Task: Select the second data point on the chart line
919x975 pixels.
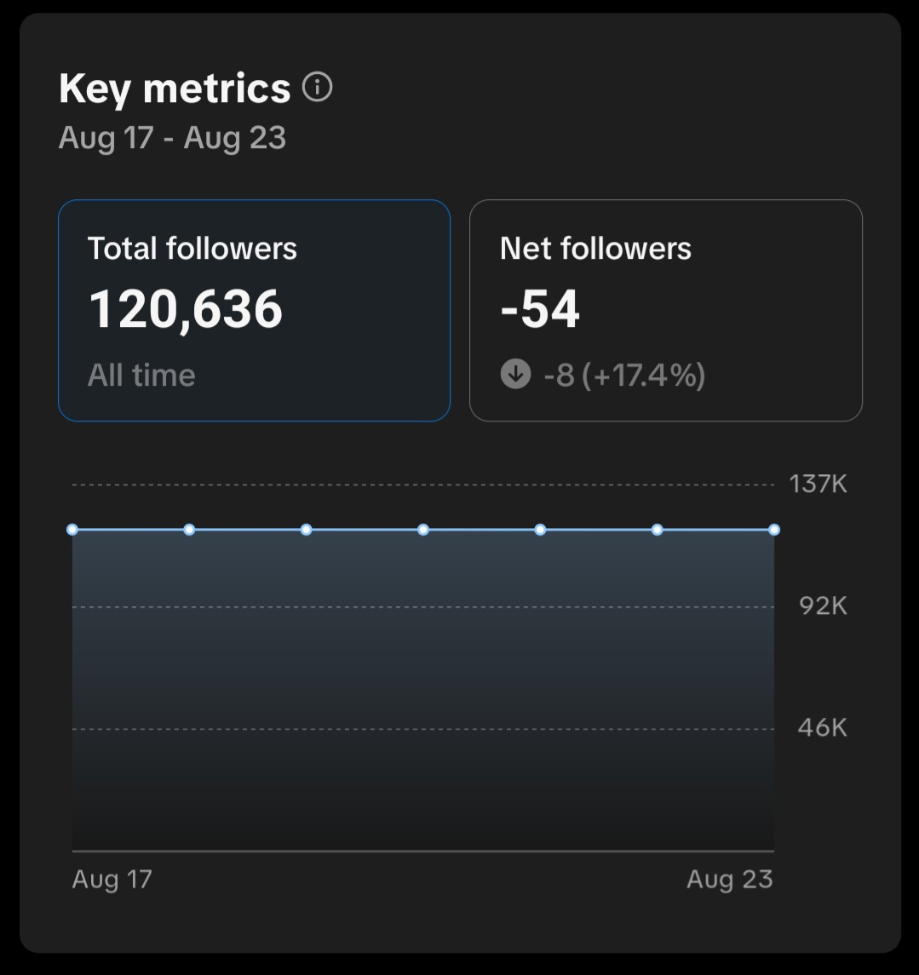Action: pyautogui.click(x=189, y=530)
